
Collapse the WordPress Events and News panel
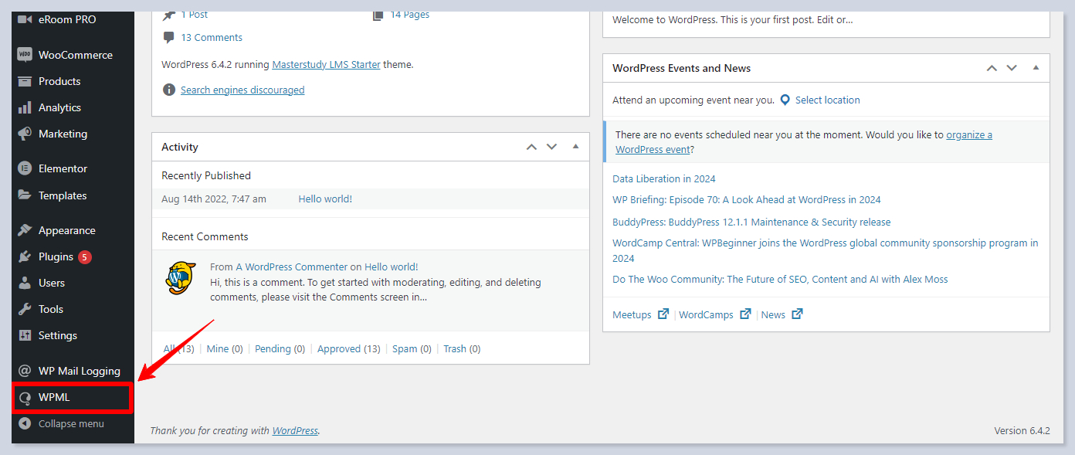1036,68
